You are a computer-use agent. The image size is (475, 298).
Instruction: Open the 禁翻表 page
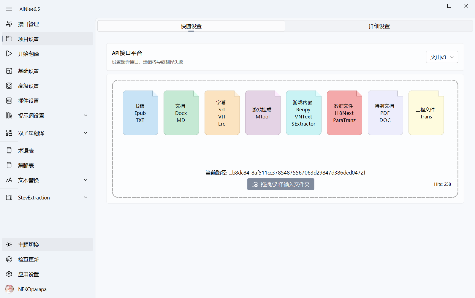point(47,165)
